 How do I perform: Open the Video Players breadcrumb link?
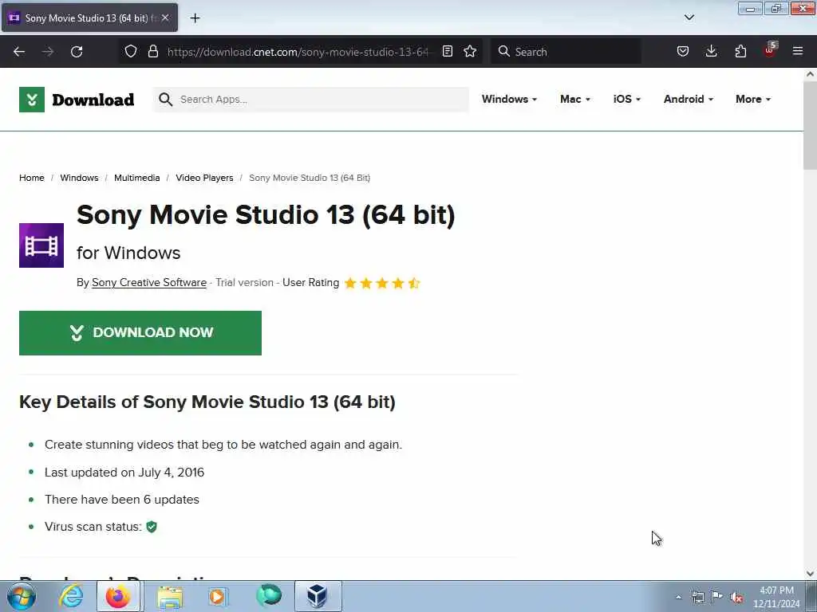(x=204, y=178)
